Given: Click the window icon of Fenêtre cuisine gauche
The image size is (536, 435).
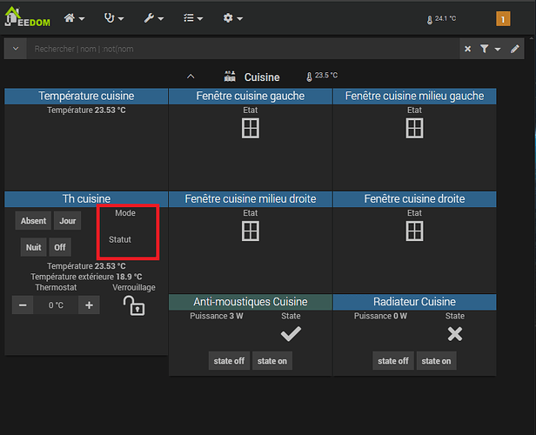Looking at the screenshot, I should pos(251,128).
